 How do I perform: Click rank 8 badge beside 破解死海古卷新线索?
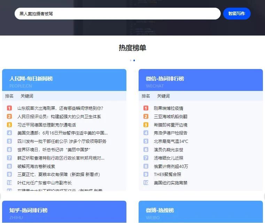coord(9,166)
